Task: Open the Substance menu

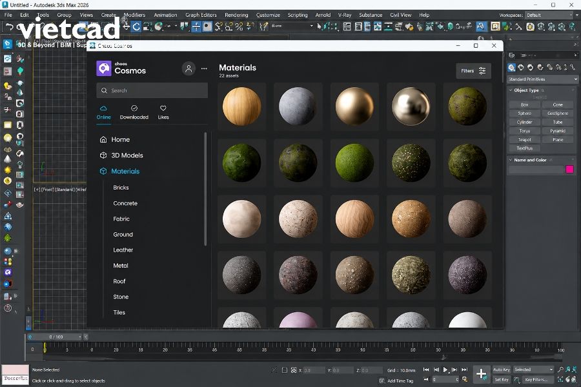Action: [x=370, y=15]
